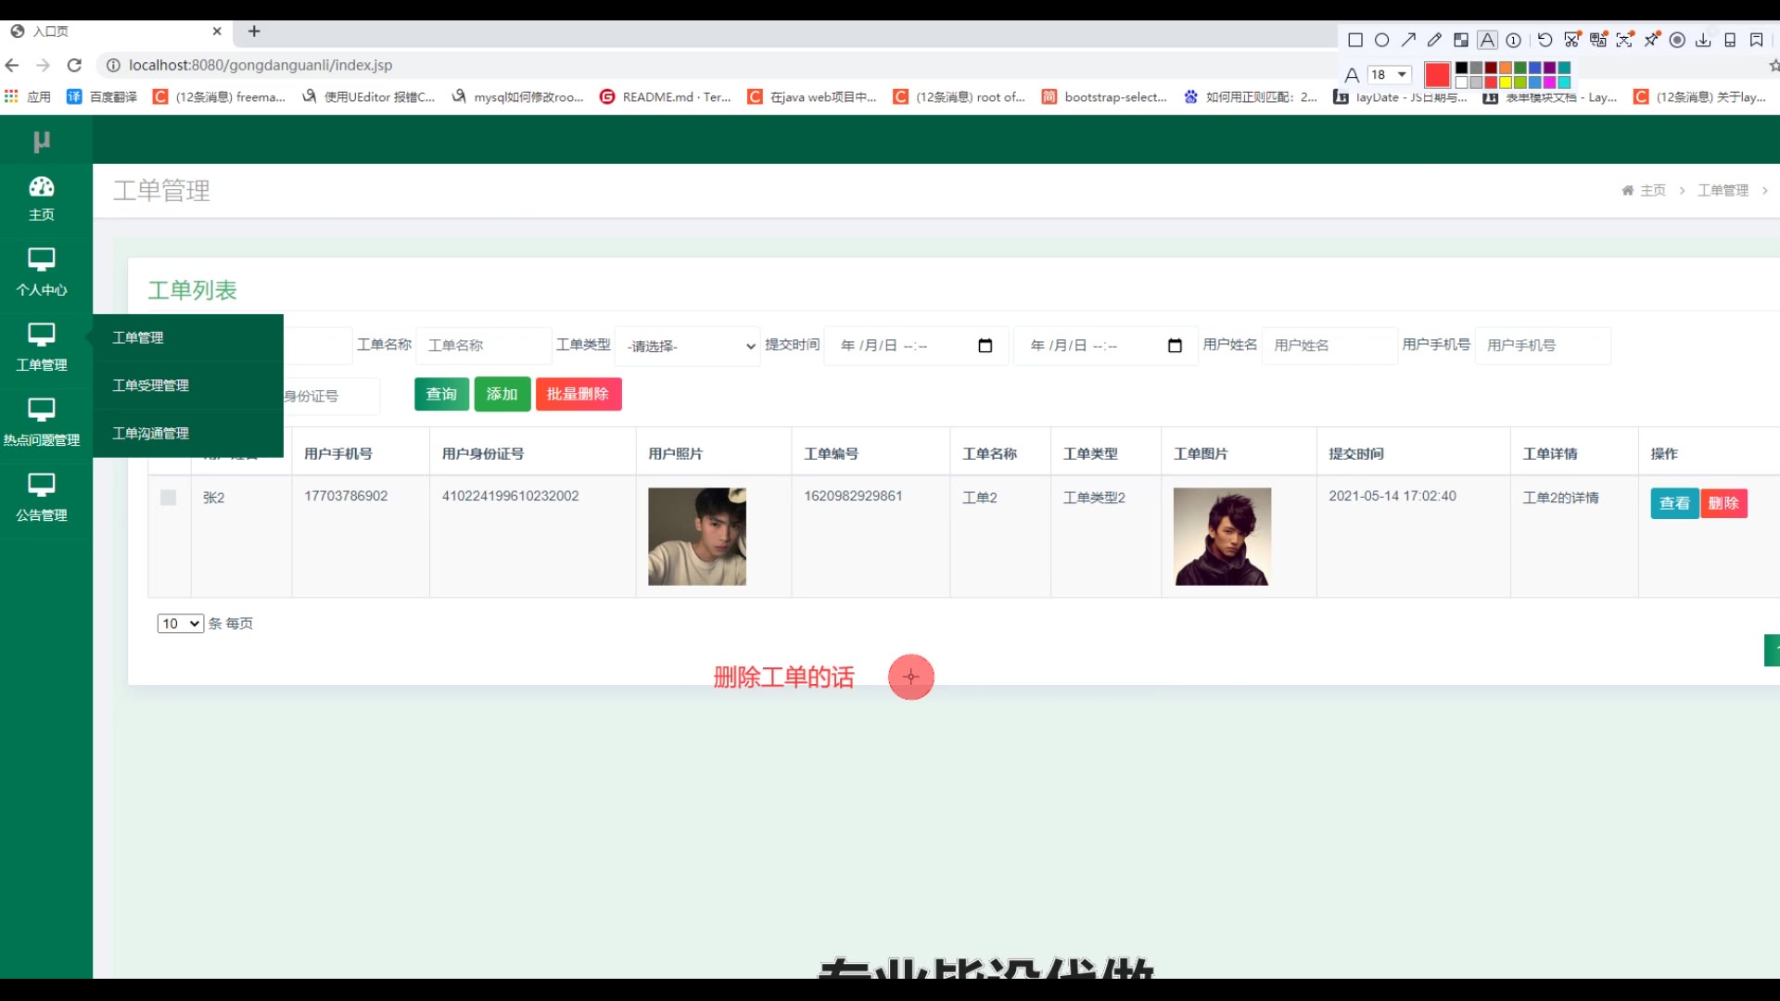
Task: Click the undo annotation icon
Action: tap(1545, 40)
